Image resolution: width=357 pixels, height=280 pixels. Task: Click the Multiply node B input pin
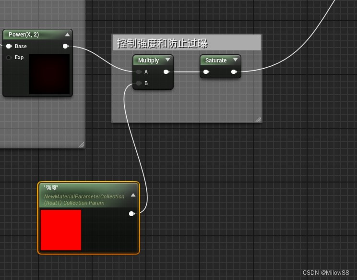[x=139, y=83]
